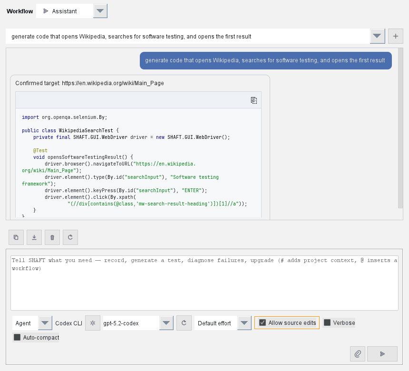The height and width of the screenshot is (371, 409).
Task: Enable the Auto-compact checkbox
Action: (x=17, y=337)
